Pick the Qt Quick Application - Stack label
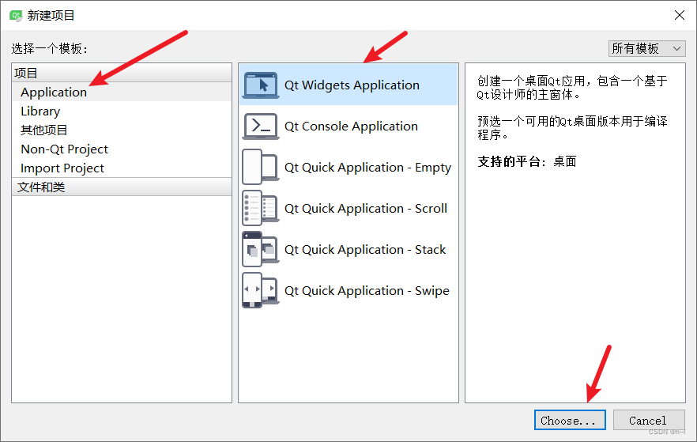Screen dimensions: 697x442 point(365,249)
